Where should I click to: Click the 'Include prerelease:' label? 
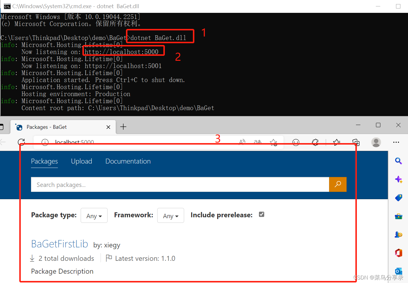coord(222,215)
